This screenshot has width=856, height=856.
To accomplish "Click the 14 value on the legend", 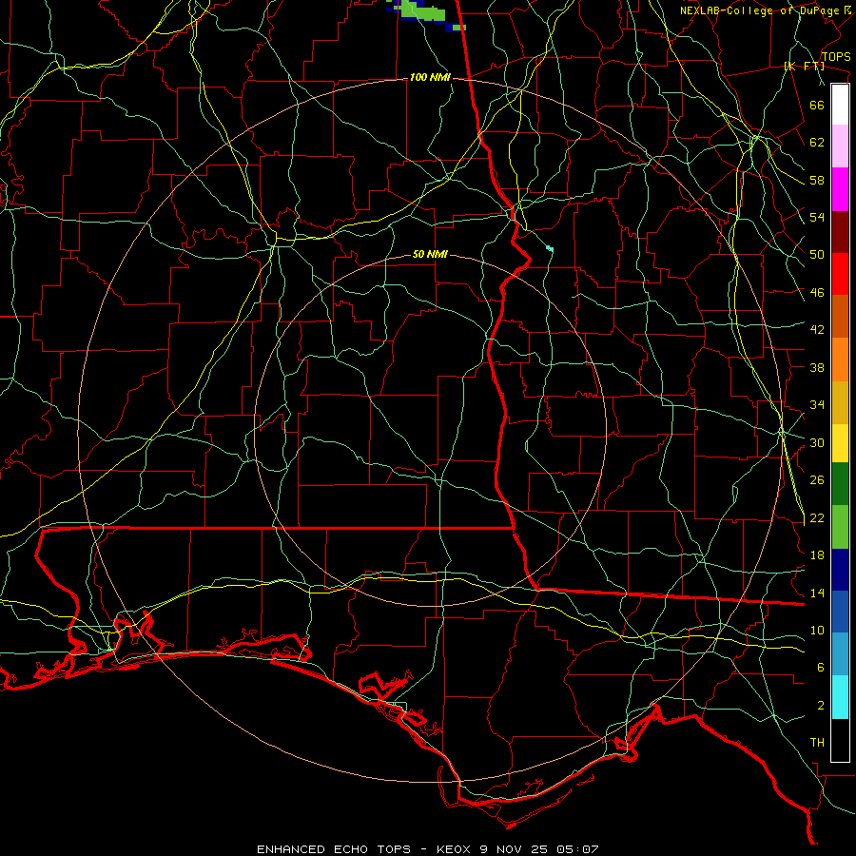I will click(817, 593).
